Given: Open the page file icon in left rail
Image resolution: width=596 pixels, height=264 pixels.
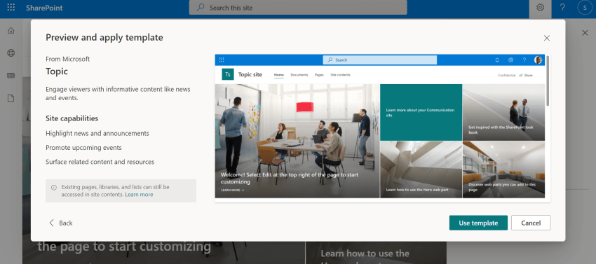Looking at the screenshot, I should 11,98.
